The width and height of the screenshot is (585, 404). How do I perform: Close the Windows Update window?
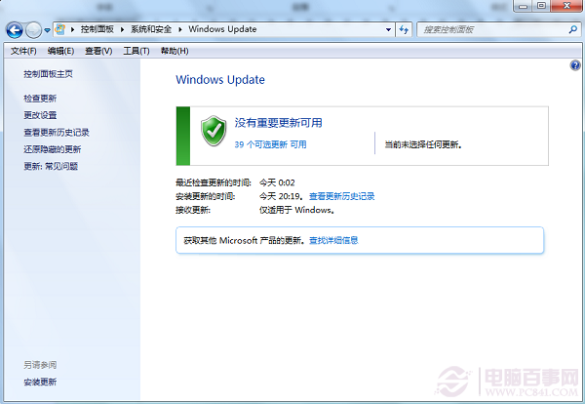(x=566, y=6)
